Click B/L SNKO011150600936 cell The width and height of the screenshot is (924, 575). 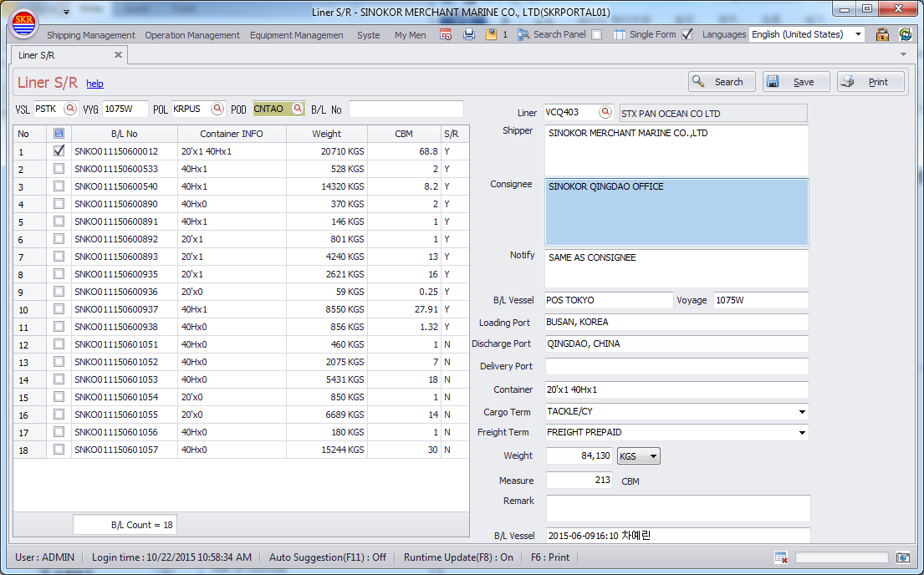pyautogui.click(x=125, y=292)
